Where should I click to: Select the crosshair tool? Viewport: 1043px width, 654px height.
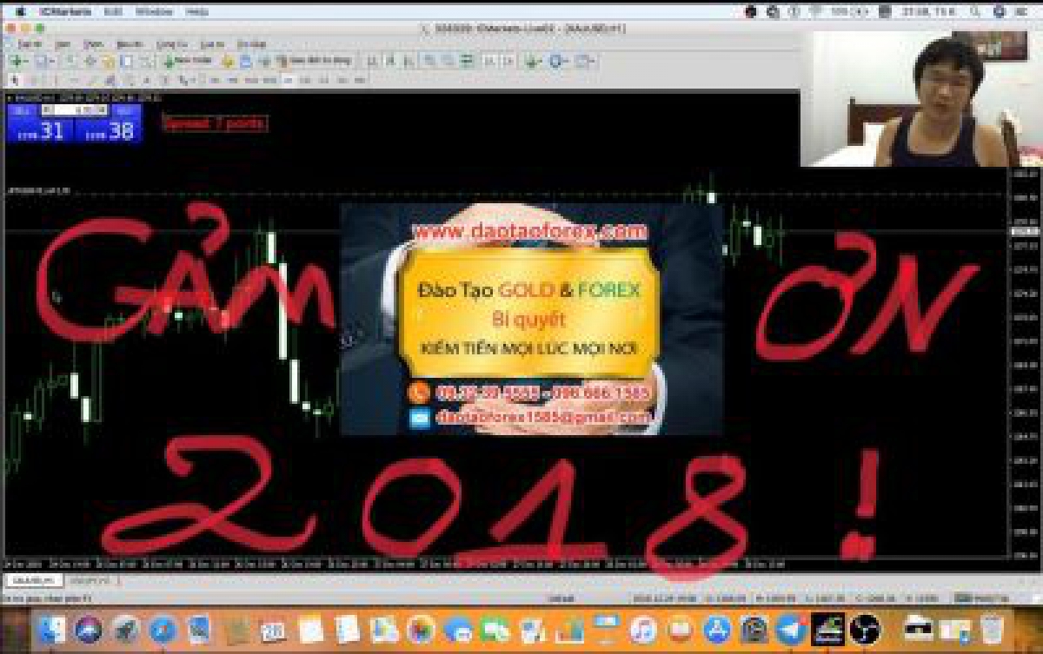tap(34, 80)
